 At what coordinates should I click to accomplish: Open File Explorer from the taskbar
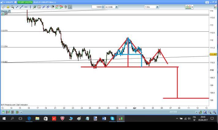[37, 118]
